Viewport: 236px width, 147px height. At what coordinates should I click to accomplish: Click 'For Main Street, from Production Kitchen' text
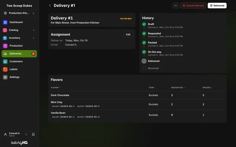click(75, 23)
